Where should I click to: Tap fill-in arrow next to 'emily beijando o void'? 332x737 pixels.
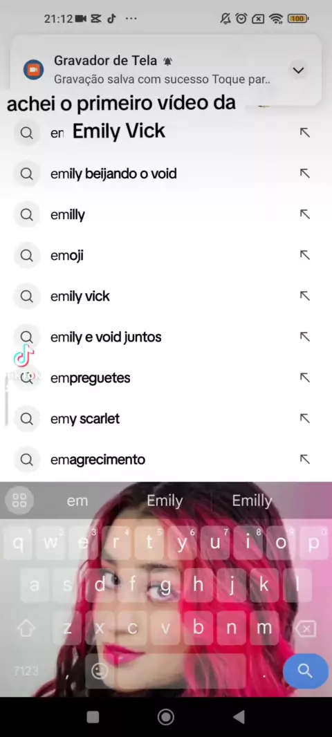click(305, 174)
